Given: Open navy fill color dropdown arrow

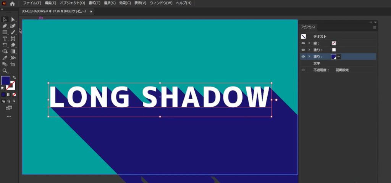Looking at the screenshot, I should [339, 56].
